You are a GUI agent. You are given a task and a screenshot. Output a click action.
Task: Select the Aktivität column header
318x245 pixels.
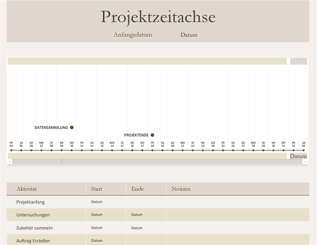tap(46, 189)
